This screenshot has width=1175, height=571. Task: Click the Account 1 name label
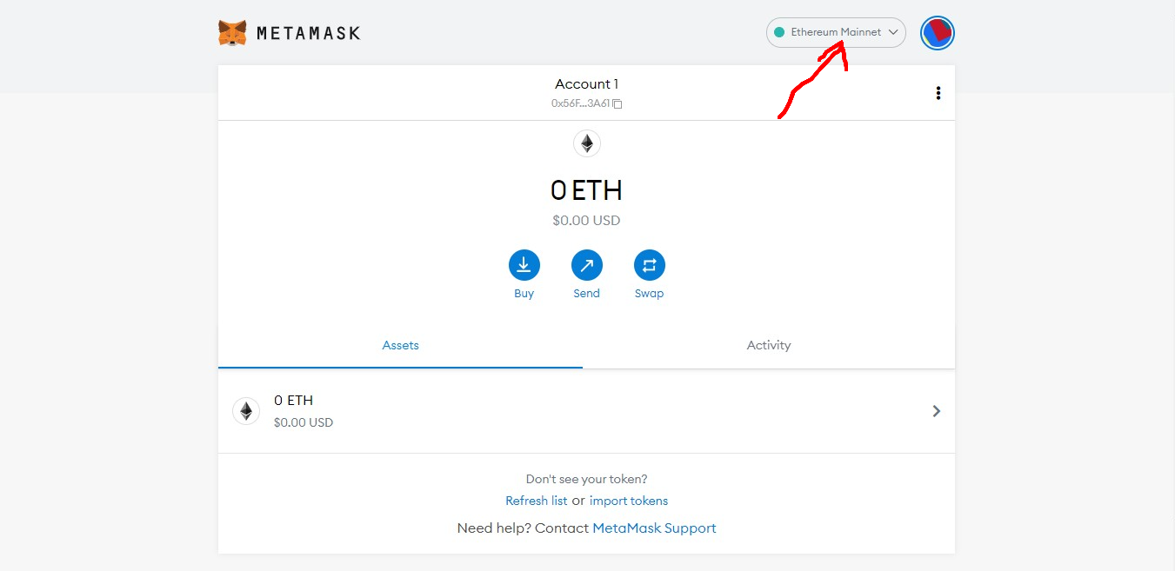pyautogui.click(x=586, y=84)
